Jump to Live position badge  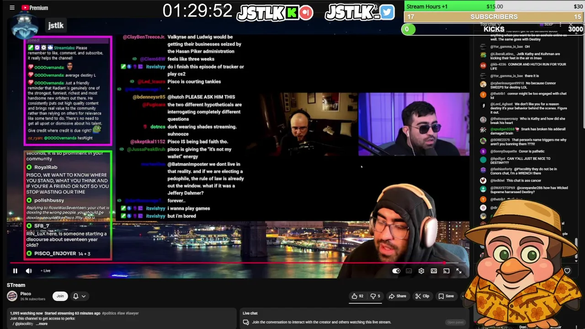tap(46, 271)
